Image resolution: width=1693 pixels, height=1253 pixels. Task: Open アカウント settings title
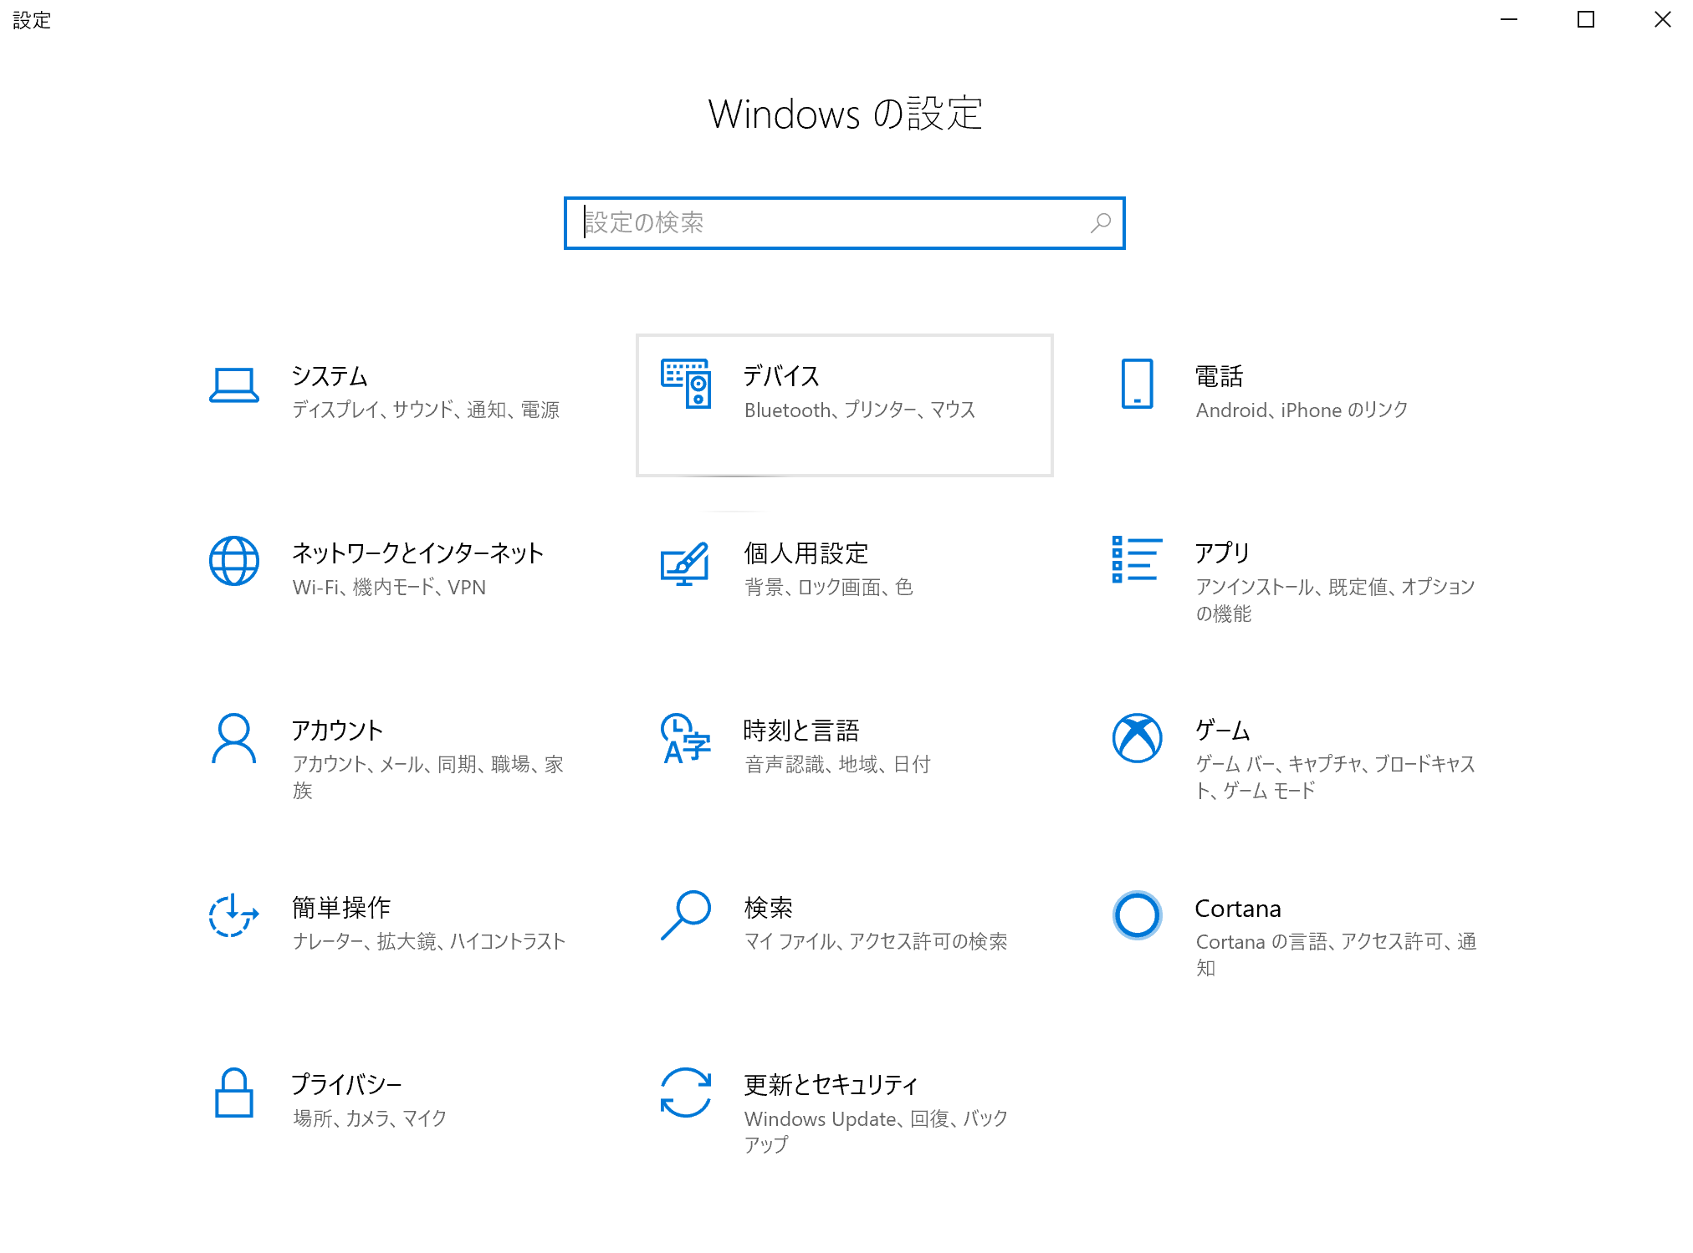tap(337, 731)
